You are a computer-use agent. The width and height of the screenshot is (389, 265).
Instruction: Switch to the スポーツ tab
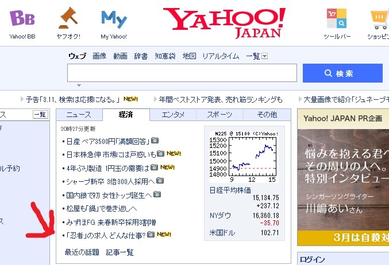click(219, 115)
